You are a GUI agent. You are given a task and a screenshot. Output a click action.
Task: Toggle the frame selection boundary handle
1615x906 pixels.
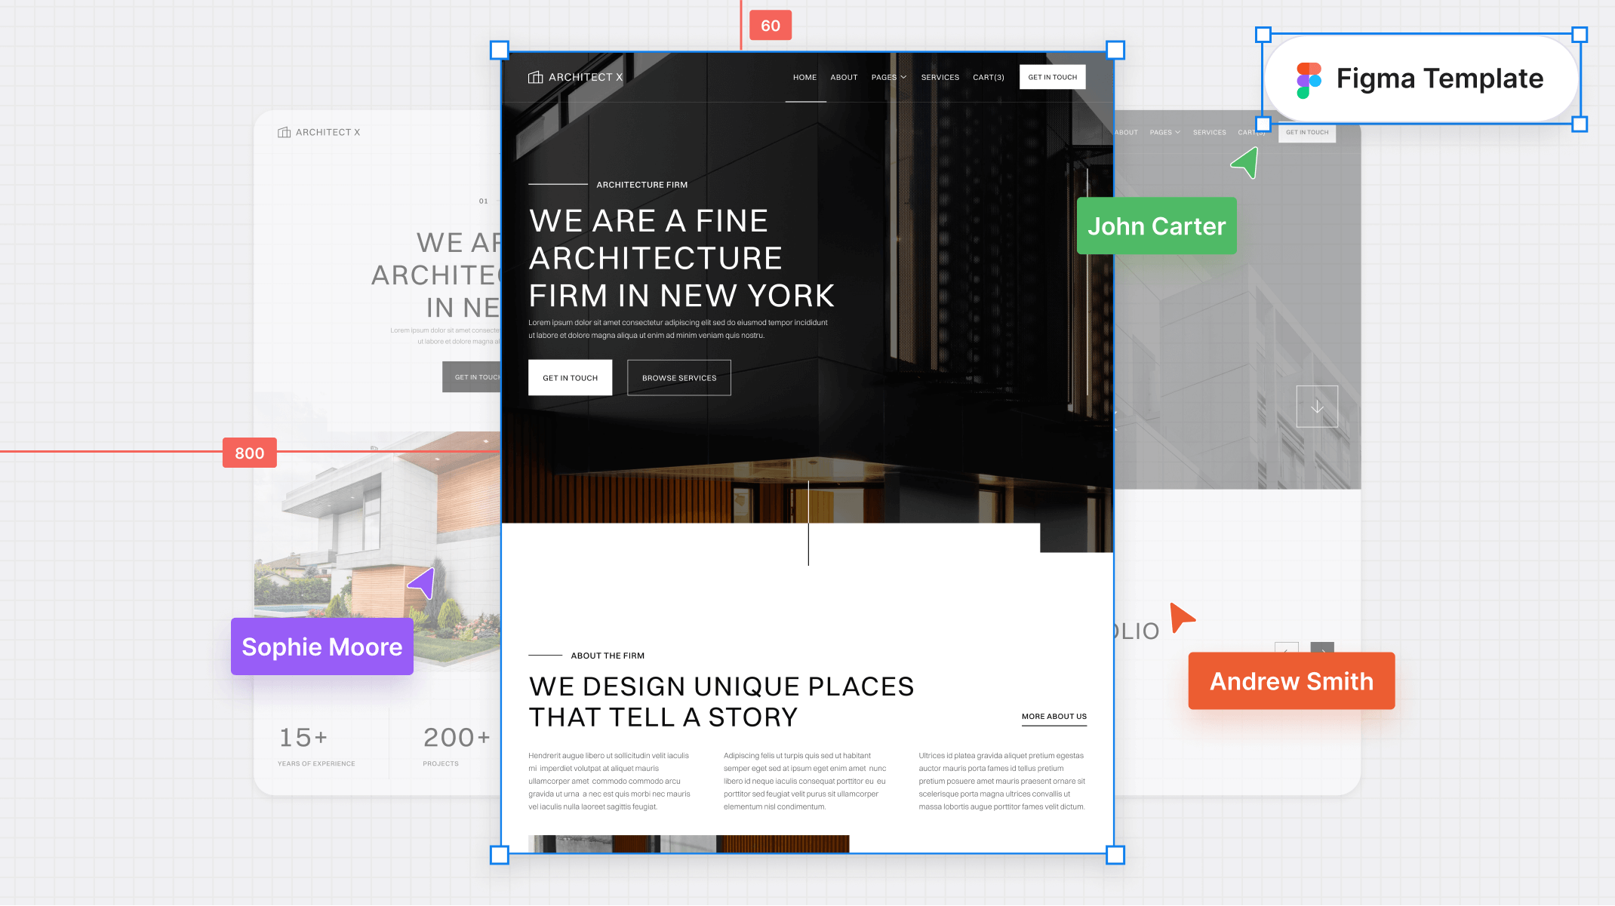pyautogui.click(x=500, y=49)
